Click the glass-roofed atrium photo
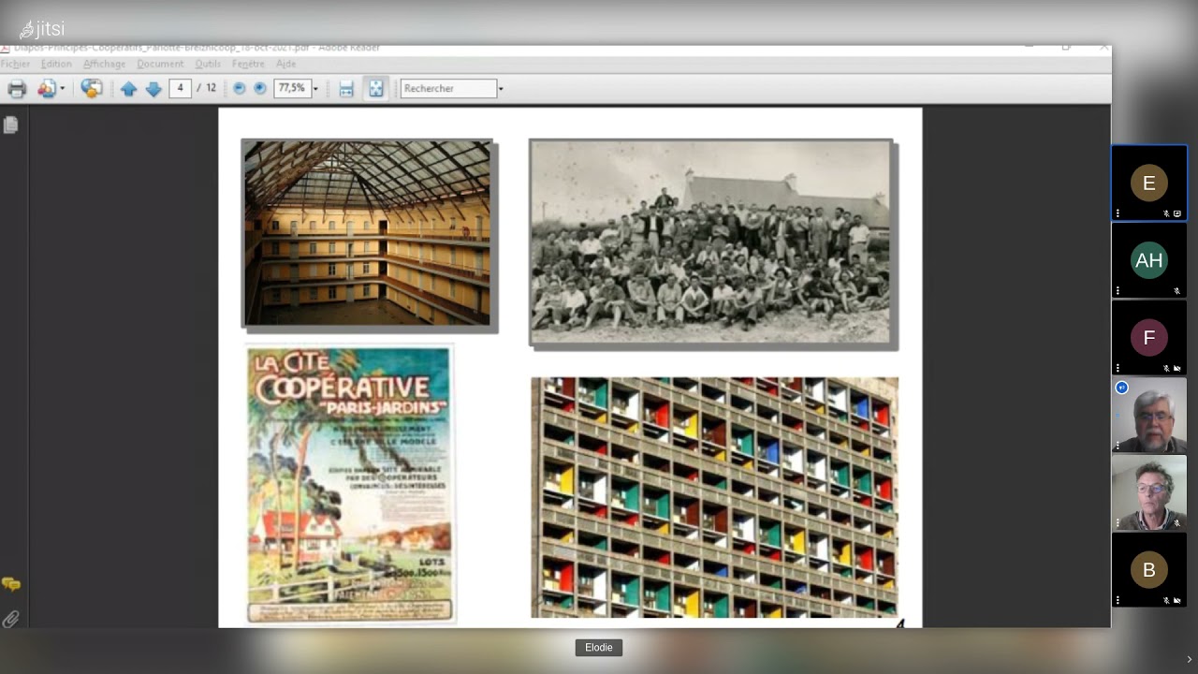Image resolution: width=1198 pixels, height=674 pixels. (x=367, y=234)
